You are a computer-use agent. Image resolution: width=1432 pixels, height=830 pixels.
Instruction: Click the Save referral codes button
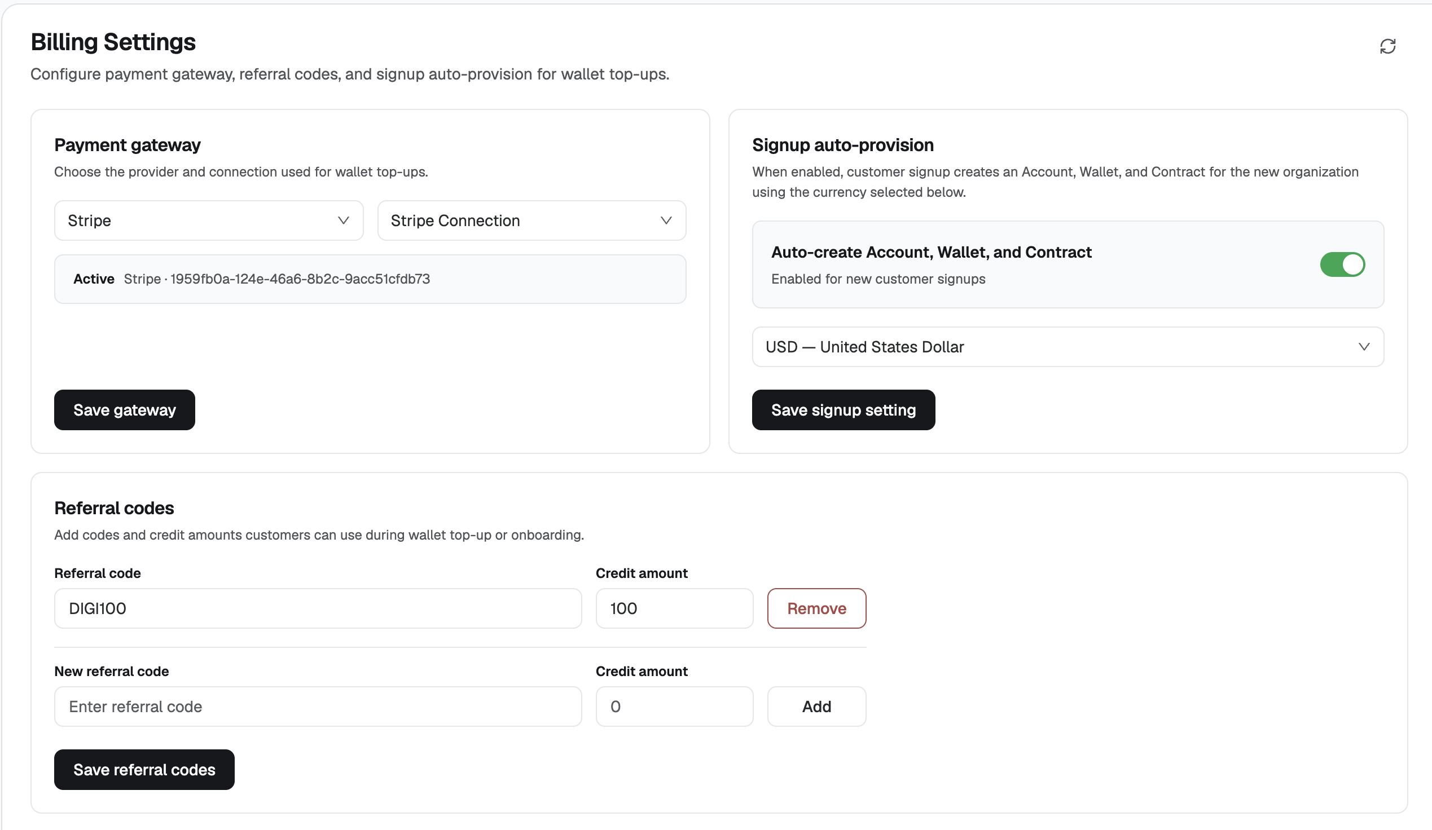[144, 769]
